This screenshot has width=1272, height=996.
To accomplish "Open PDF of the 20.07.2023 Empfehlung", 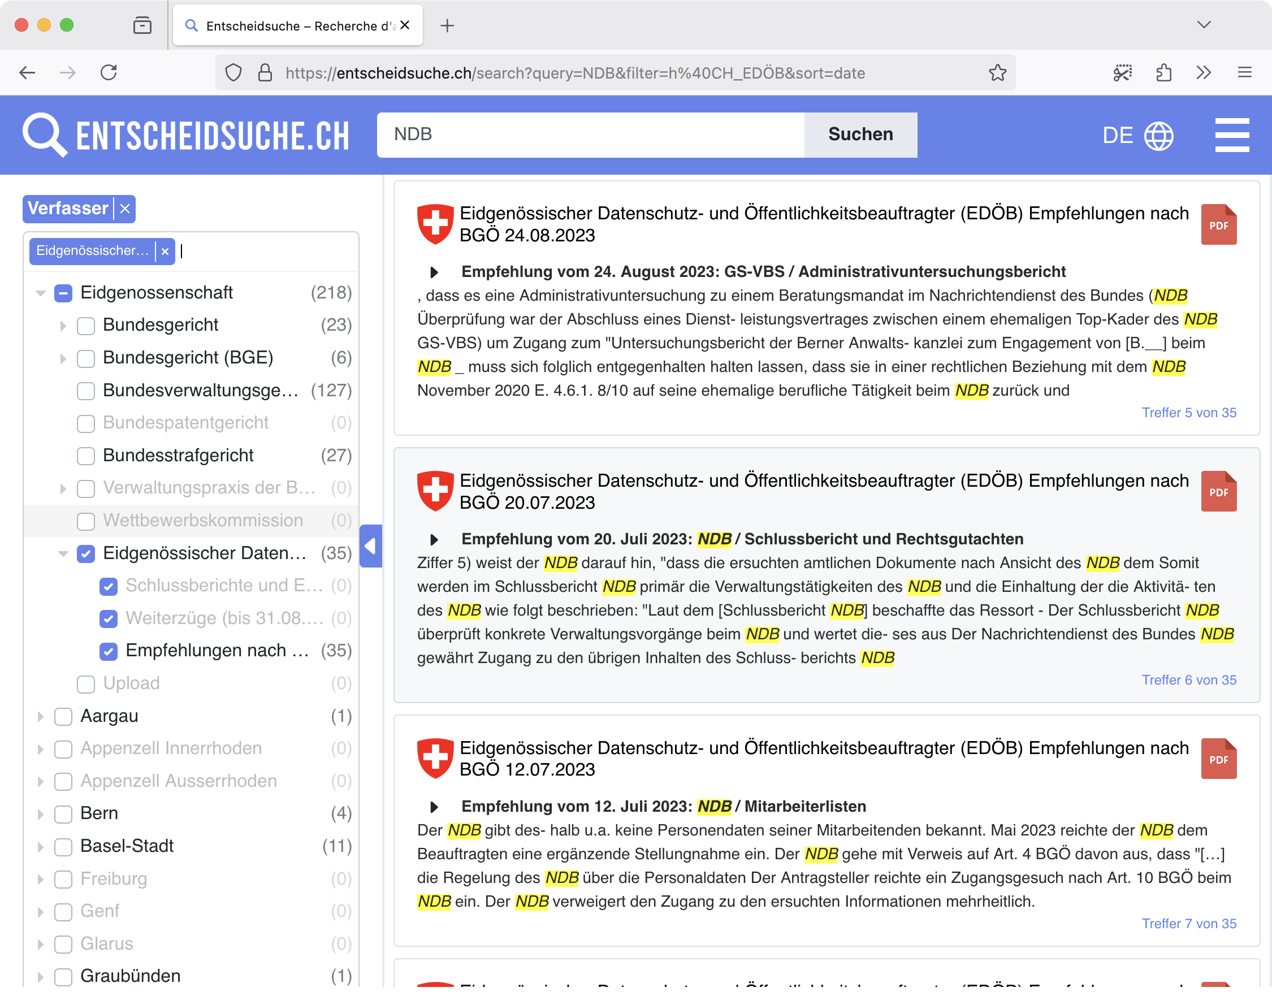I will [x=1218, y=492].
